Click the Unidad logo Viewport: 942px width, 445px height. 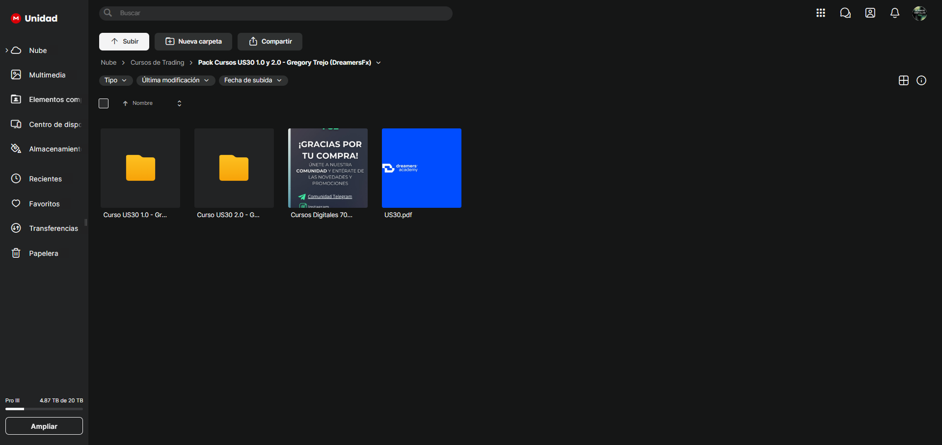coord(34,19)
